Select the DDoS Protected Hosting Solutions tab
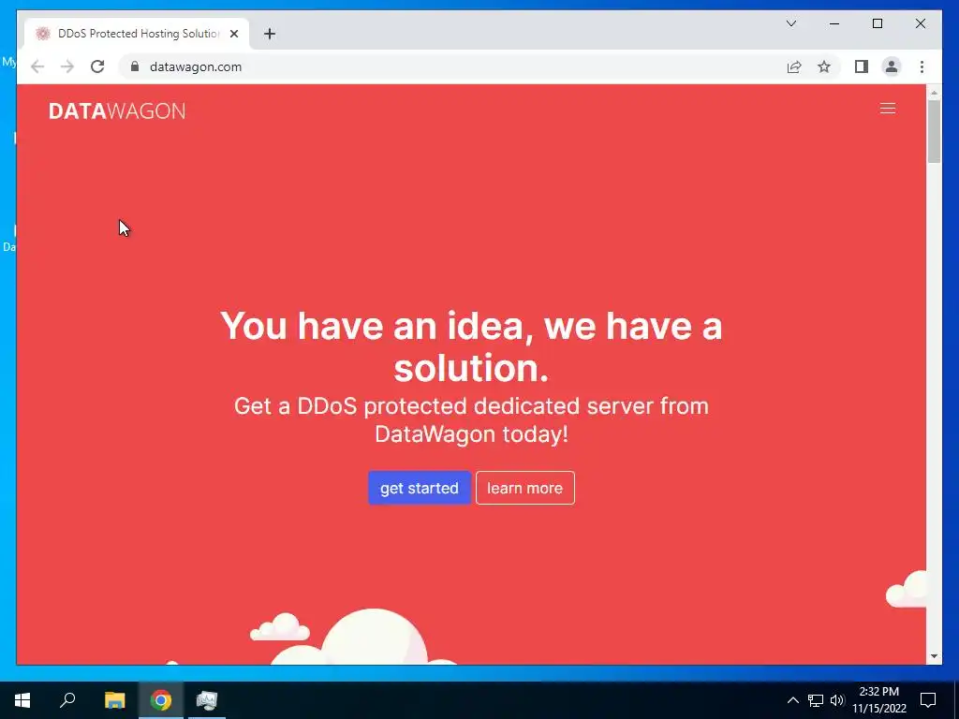This screenshot has width=959, height=719. point(137,34)
